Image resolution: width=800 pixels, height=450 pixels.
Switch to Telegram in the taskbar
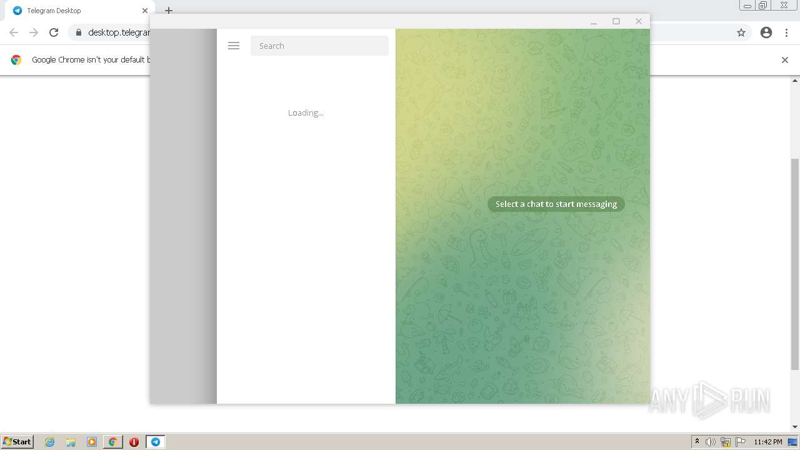155,442
